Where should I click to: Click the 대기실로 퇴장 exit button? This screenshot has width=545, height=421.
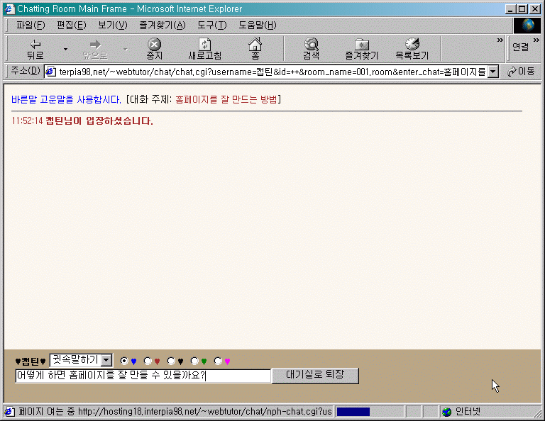pos(315,376)
